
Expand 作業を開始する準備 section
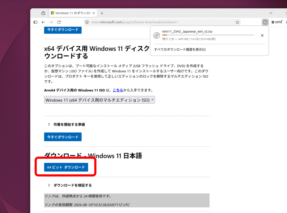66,125
